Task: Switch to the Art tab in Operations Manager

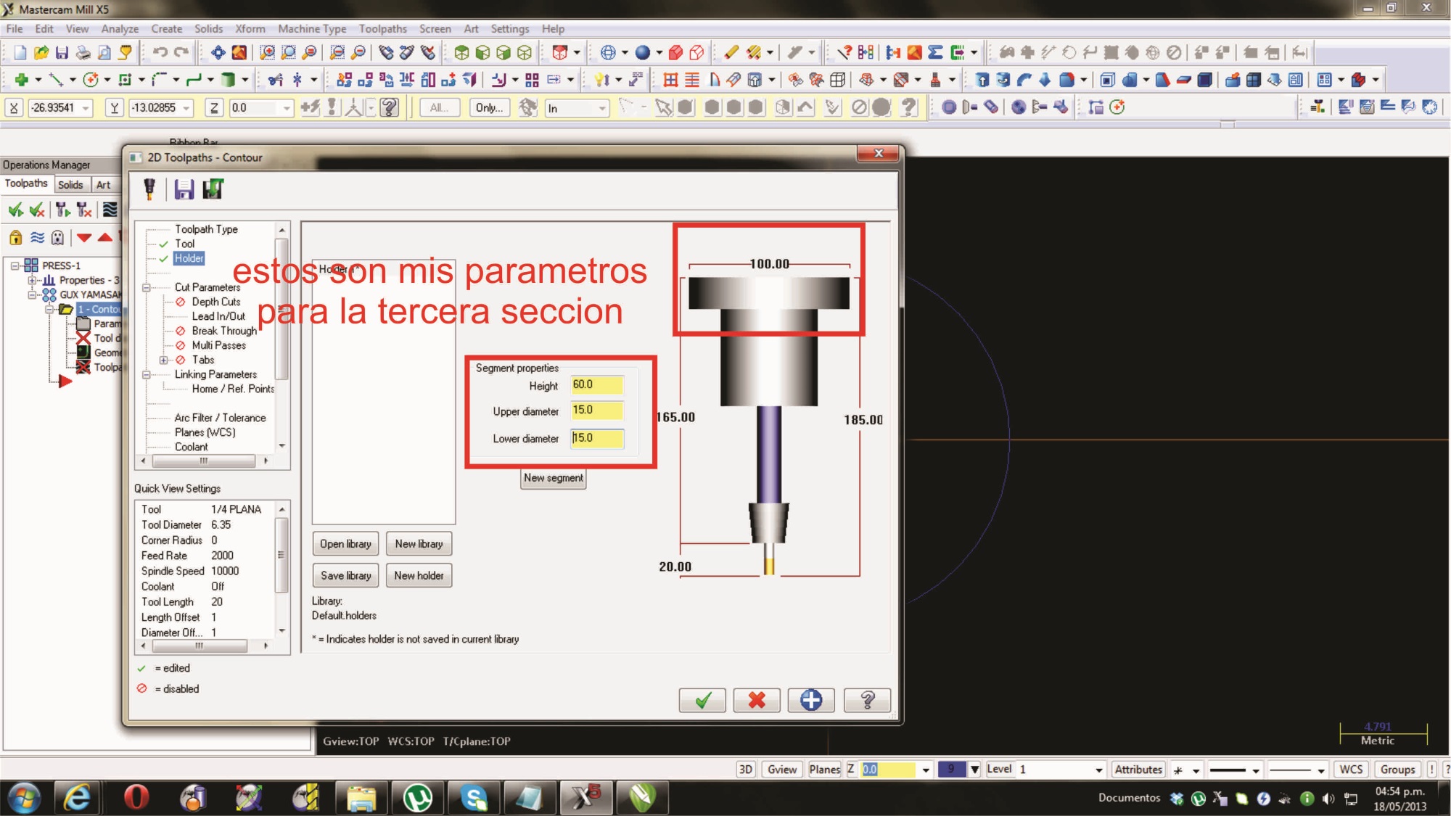Action: [103, 185]
